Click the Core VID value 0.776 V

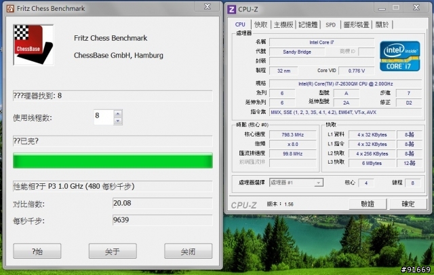pyautogui.click(x=357, y=71)
